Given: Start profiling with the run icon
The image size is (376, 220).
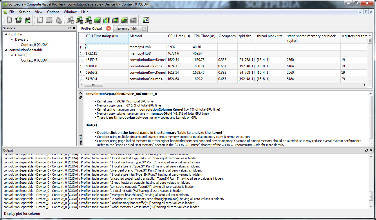Looking at the screenshot, I should [x=49, y=20].
